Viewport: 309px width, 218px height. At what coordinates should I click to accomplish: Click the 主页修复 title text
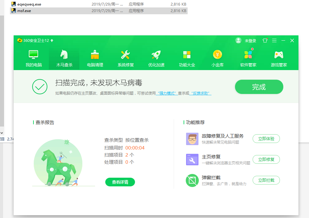click(211, 157)
